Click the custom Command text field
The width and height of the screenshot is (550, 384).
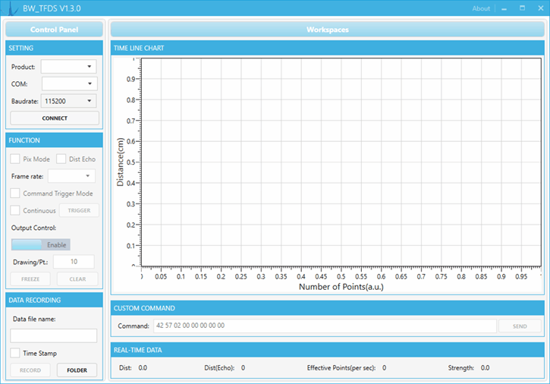click(324, 326)
